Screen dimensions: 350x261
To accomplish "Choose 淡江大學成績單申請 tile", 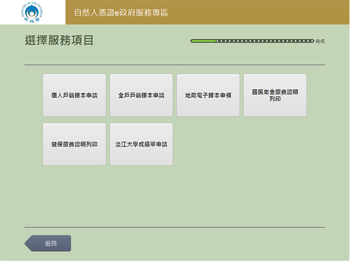I will (141, 144).
